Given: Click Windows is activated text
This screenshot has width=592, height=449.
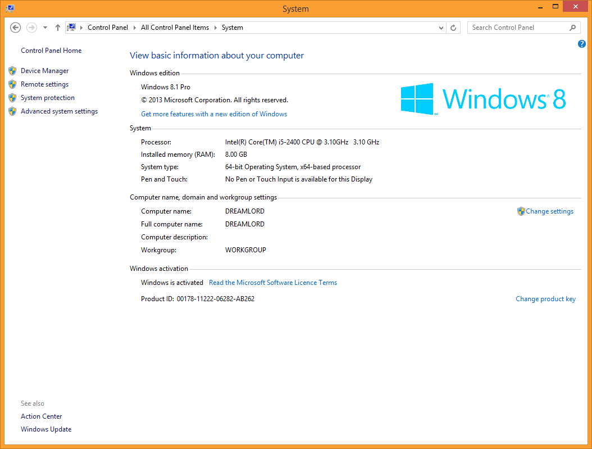Looking at the screenshot, I should click(x=172, y=283).
